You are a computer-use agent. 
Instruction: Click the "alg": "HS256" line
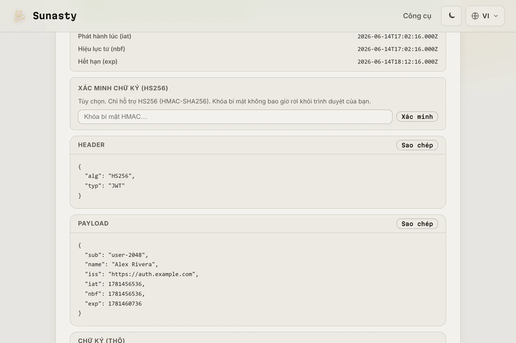coord(110,176)
